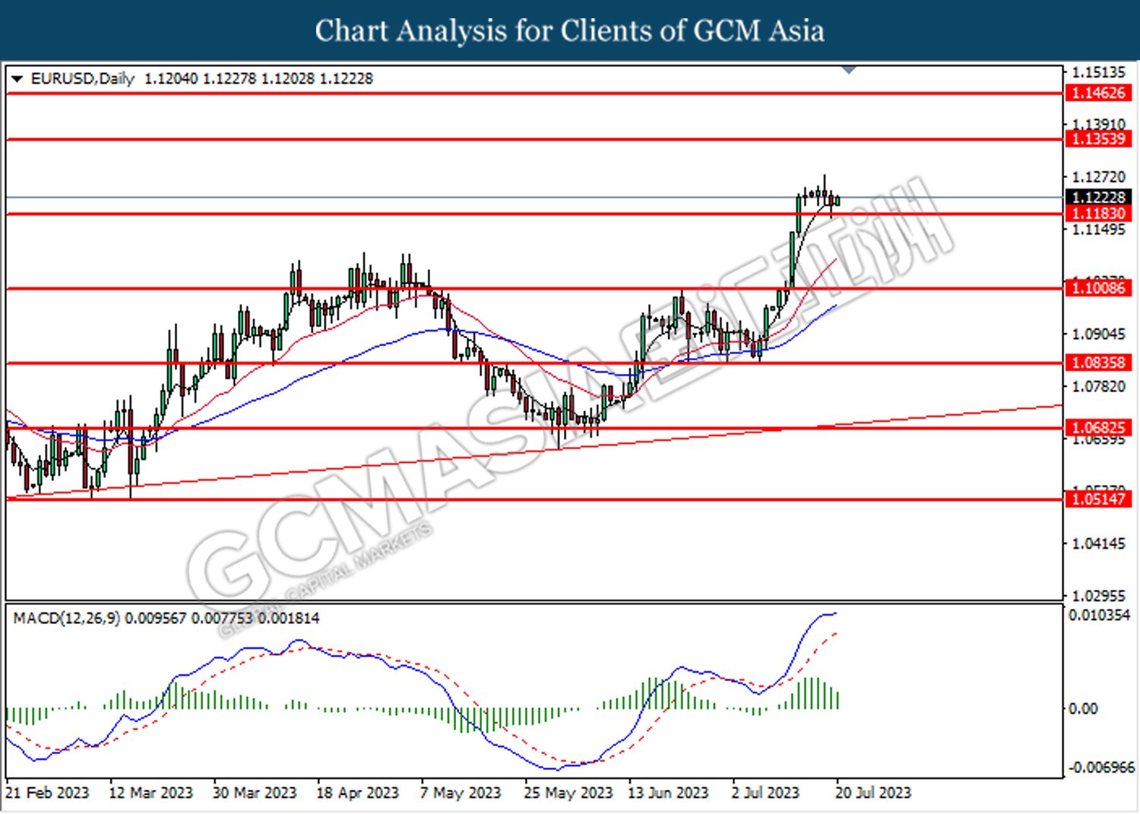Click the 1.12720 price scale value

(x=1098, y=177)
